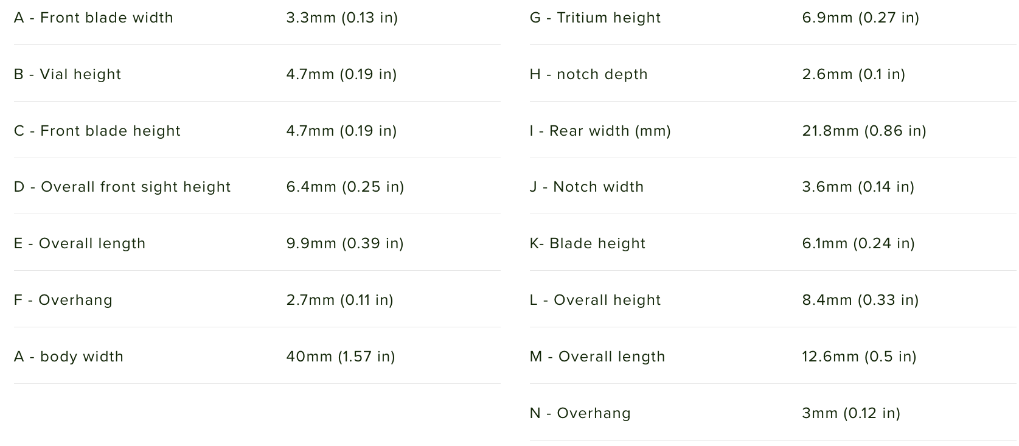
Task: Click the "G - Tritium height" label
Action: click(595, 18)
